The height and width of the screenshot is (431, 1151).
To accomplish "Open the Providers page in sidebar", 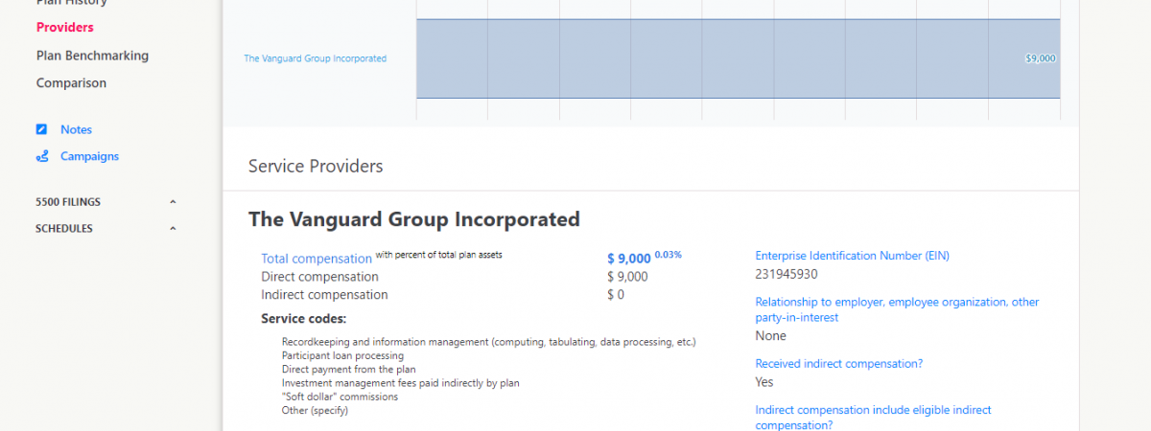I will [64, 28].
